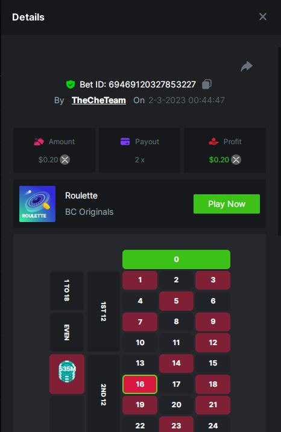Click the purple Payout wallet icon

click(x=125, y=141)
